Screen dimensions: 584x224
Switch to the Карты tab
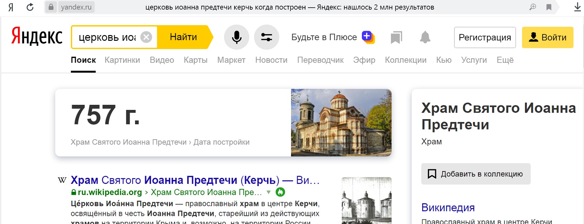(x=196, y=60)
